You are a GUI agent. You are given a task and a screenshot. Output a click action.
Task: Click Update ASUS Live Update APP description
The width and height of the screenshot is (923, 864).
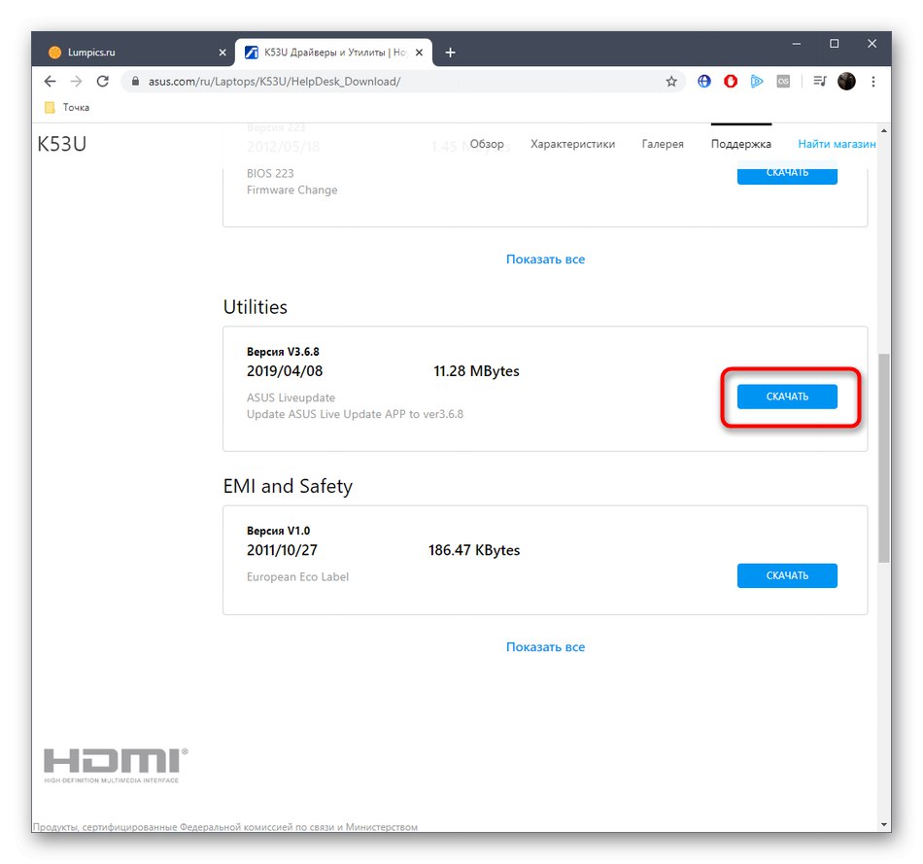coord(355,414)
